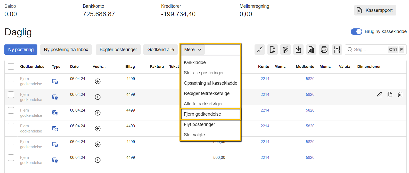Choose Slet alle posteringer menu item
The height and width of the screenshot is (173, 409).
coord(204,73)
